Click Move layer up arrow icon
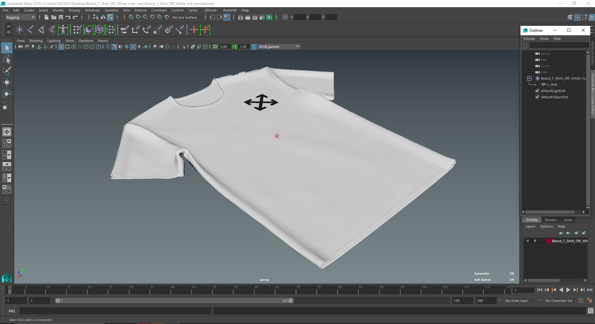 click(561, 233)
